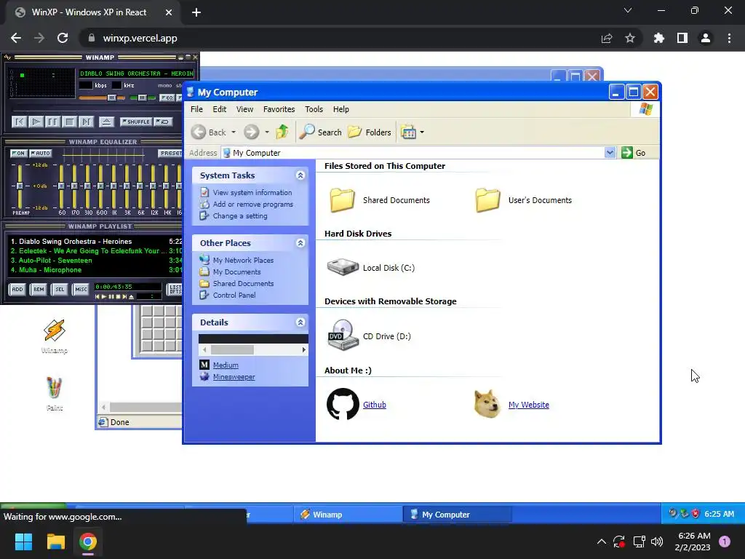Open the View menu in My Computer
The image size is (745, 559).
pos(244,109)
